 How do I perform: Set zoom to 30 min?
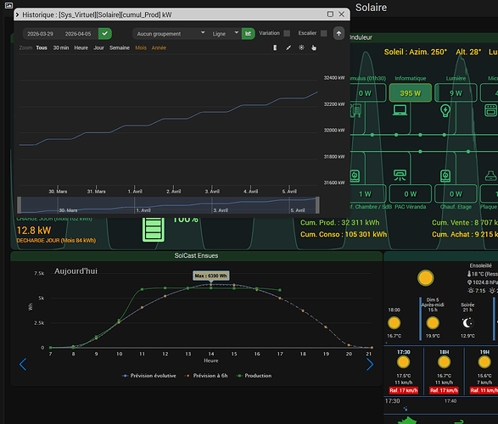(61, 48)
